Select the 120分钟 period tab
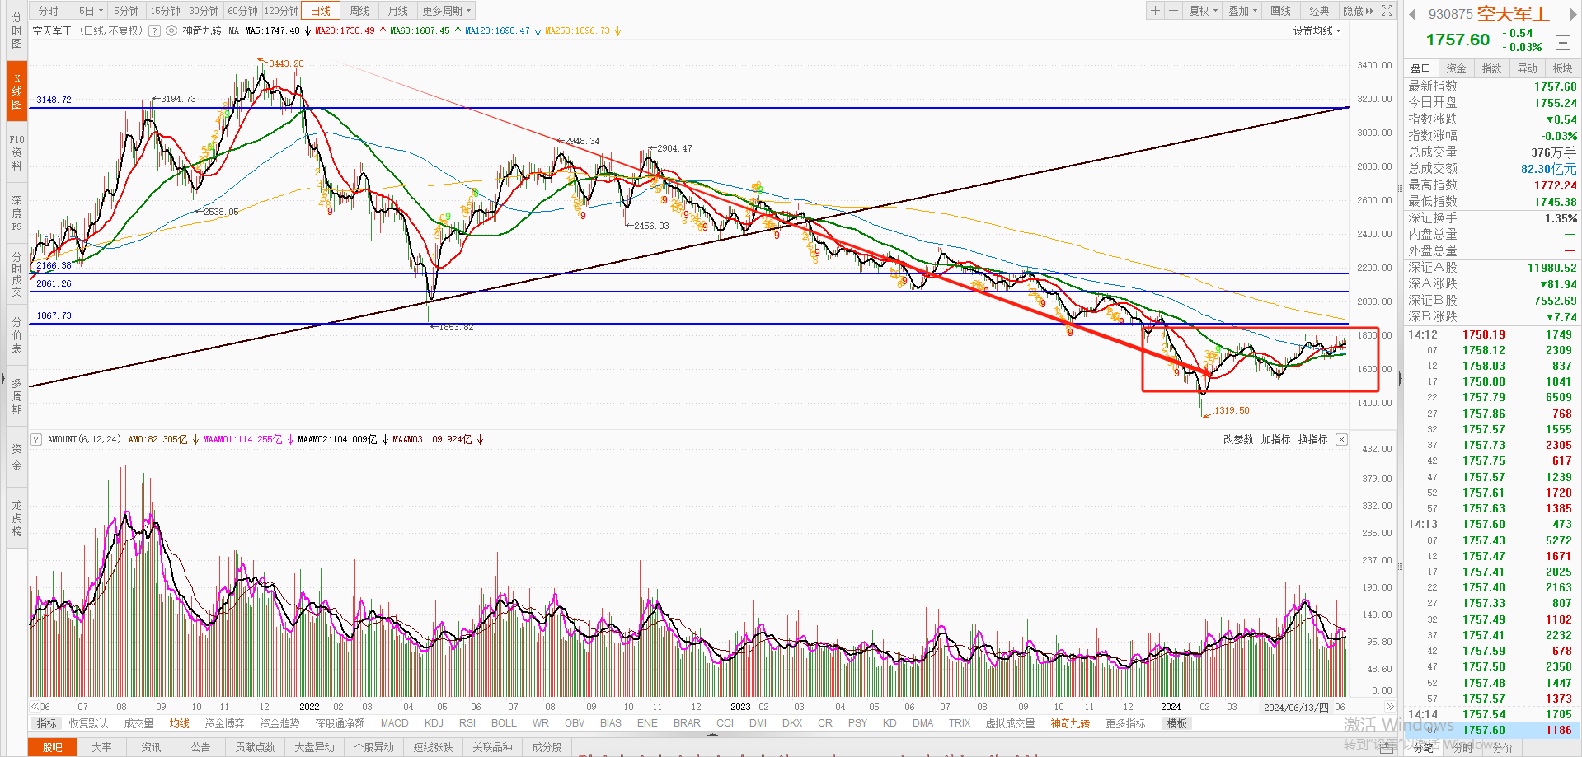The height and width of the screenshot is (757, 1582). pos(281,11)
